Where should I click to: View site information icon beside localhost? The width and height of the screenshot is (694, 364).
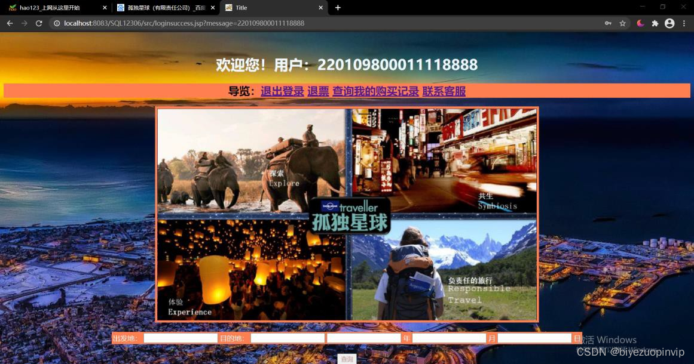click(x=57, y=23)
